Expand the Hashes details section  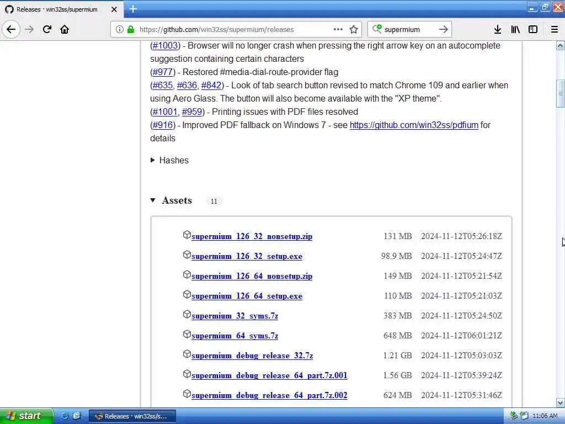click(x=169, y=160)
